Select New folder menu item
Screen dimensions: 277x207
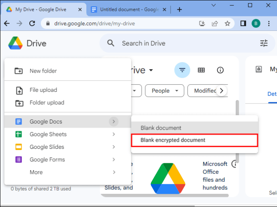(68, 71)
